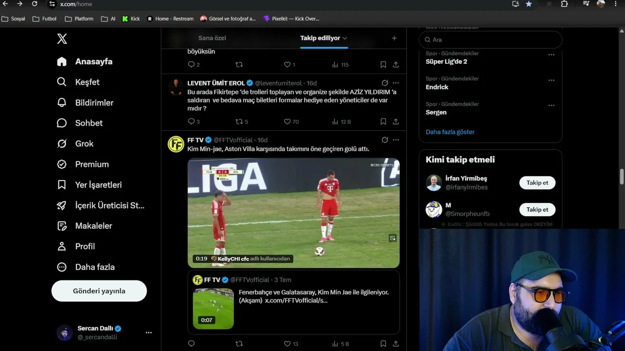Image resolution: width=625 pixels, height=351 pixels.
Task: Repost Levent Ümit Erol's post with 5 reposts
Action: tap(242, 121)
